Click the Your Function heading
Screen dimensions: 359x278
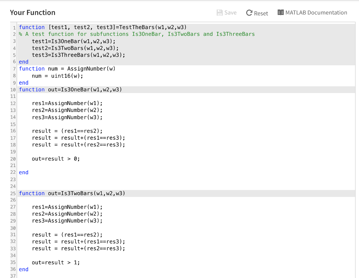pyautogui.click(x=33, y=12)
